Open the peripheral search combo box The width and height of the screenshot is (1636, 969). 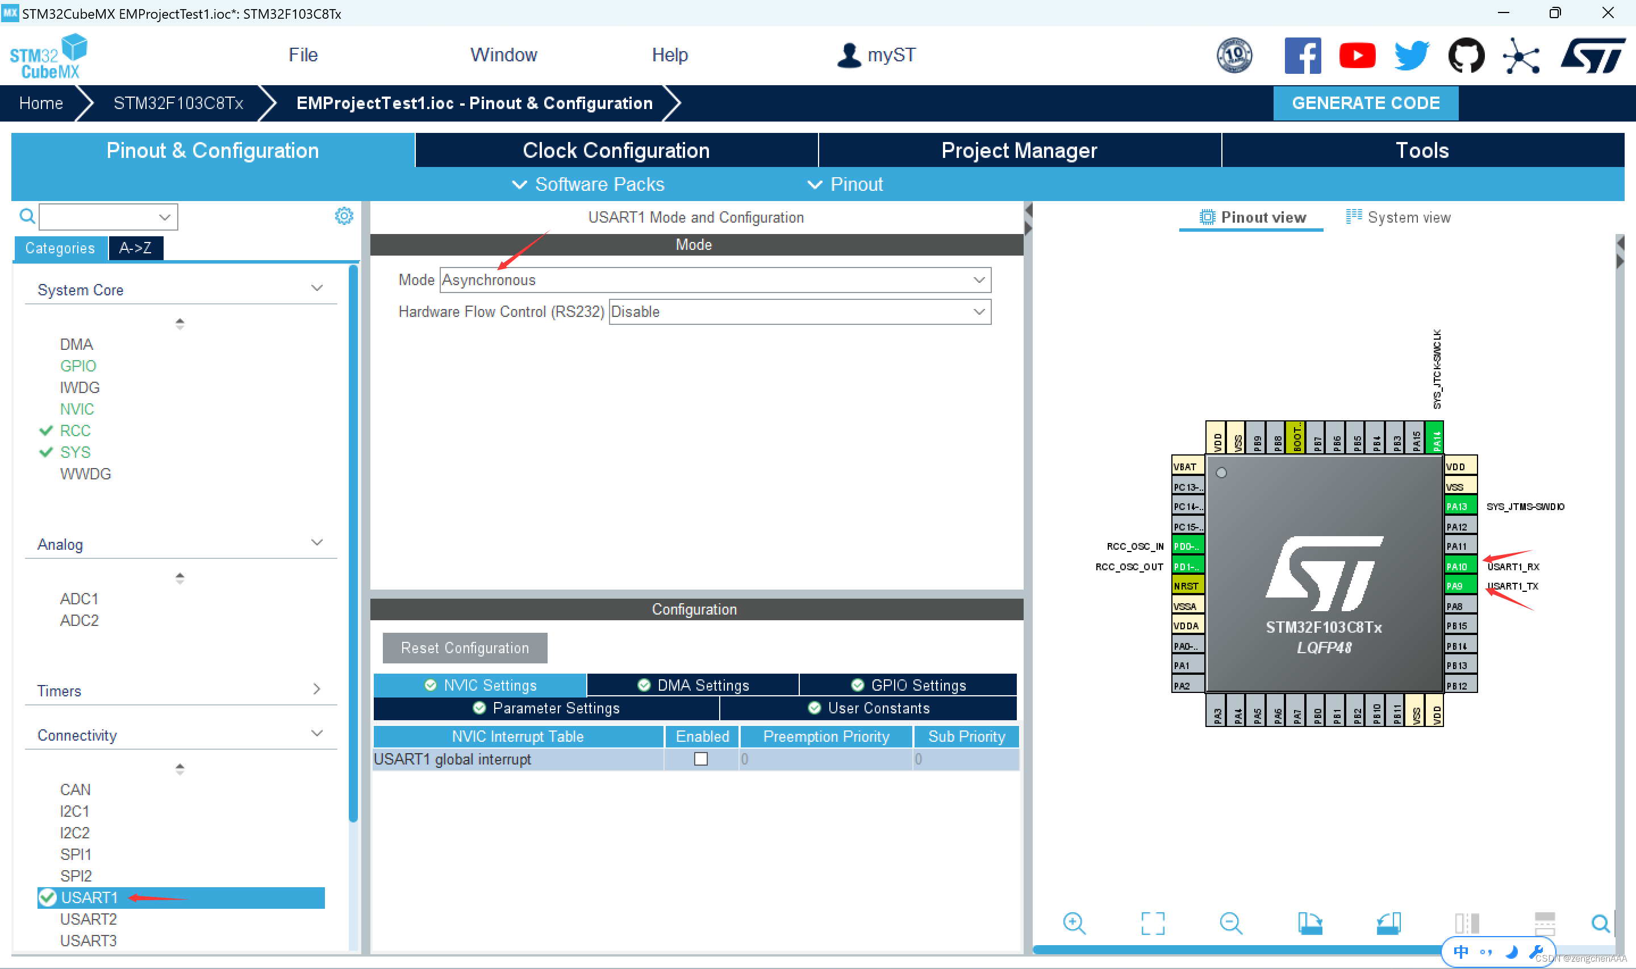[x=108, y=217]
